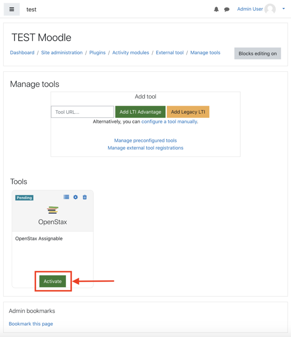This screenshot has height=337, width=291.
Task: Open the hamburger navigation drawer
Action: [x=12, y=9]
